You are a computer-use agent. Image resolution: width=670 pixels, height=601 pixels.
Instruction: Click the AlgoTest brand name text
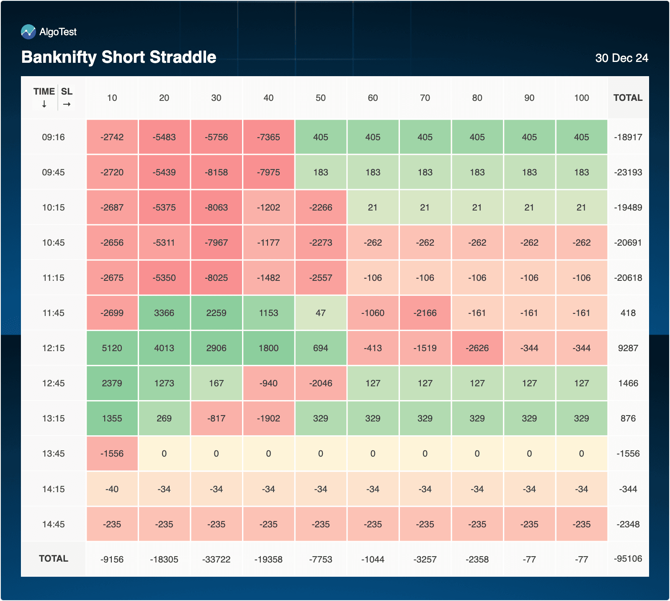[x=58, y=32]
